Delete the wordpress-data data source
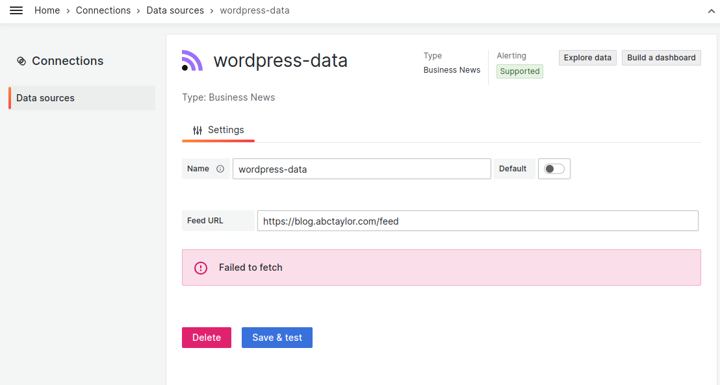Viewport: 720px width, 385px height. pyautogui.click(x=207, y=338)
